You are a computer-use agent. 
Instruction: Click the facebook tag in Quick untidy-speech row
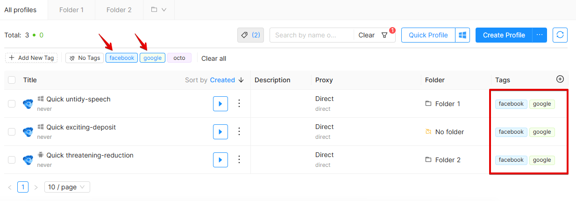tap(511, 104)
